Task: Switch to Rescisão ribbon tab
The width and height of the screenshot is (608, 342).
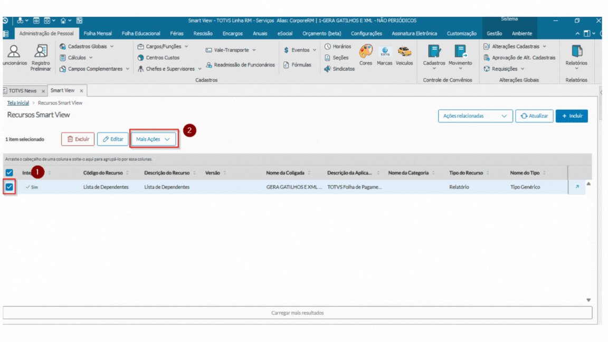Action: pos(203,33)
